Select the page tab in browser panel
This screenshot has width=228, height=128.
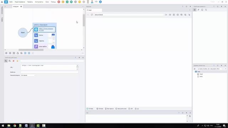[x=94, y=10]
